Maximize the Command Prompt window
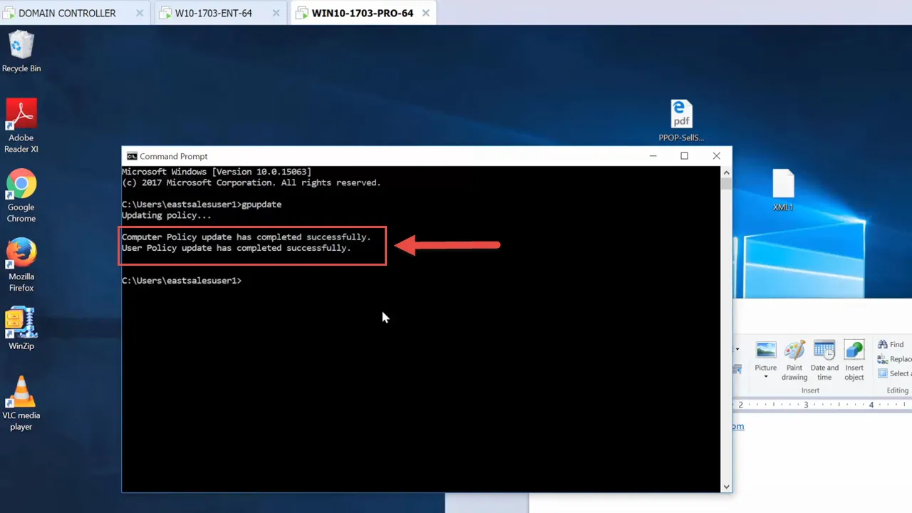The width and height of the screenshot is (912, 513). pyautogui.click(x=684, y=156)
